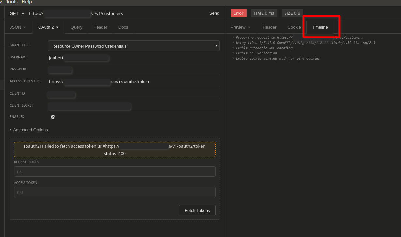
Task: Click the request URL field
Action: point(116,13)
